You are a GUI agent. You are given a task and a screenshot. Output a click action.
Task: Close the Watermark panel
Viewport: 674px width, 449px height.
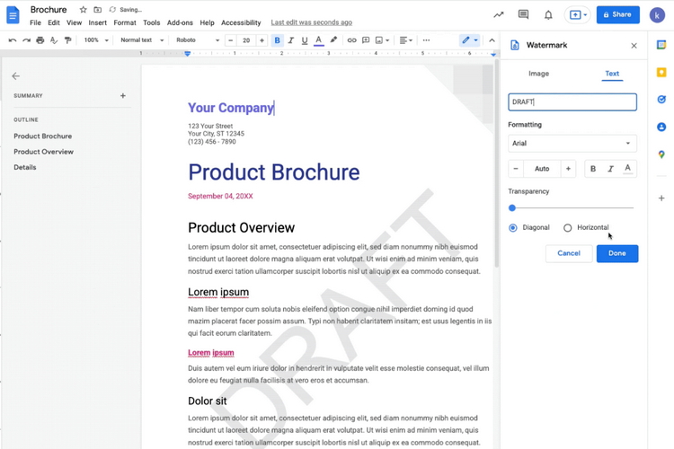[634, 46]
